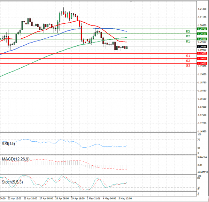This screenshot has height=202, width=209.
Task: Click the 1.19330 price axis value
Action: (202, 66)
